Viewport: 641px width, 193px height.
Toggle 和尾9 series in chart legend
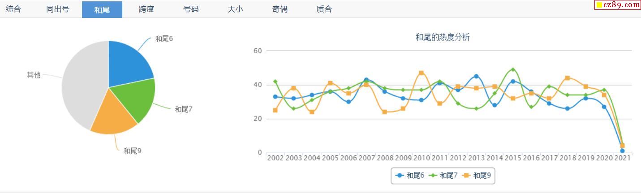(x=477, y=176)
